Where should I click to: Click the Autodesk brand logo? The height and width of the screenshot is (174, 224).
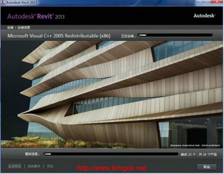coord(204,16)
